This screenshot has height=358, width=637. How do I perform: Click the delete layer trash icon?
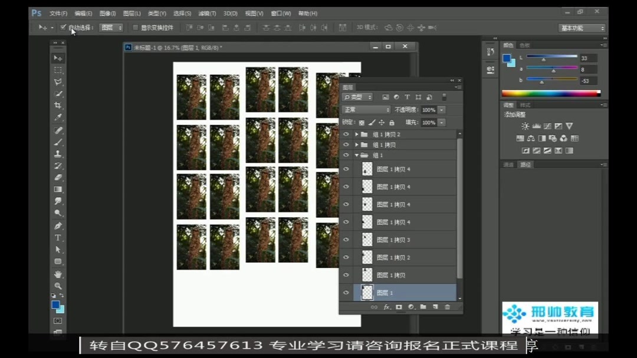[x=447, y=307]
